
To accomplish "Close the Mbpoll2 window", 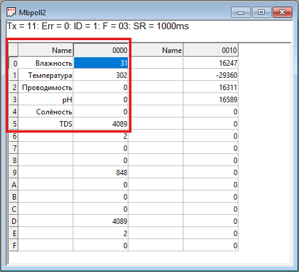I will click(x=283, y=12).
